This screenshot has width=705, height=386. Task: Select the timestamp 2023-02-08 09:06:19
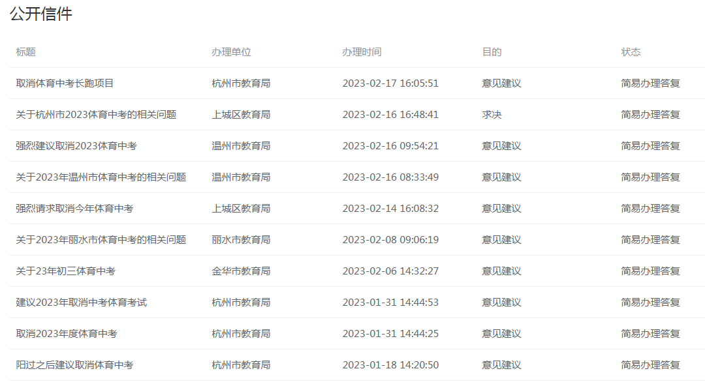coord(390,239)
